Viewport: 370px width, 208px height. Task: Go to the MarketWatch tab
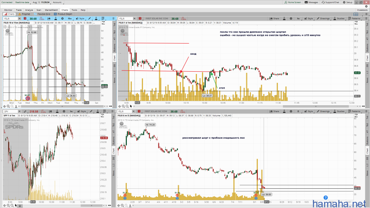(51, 10)
